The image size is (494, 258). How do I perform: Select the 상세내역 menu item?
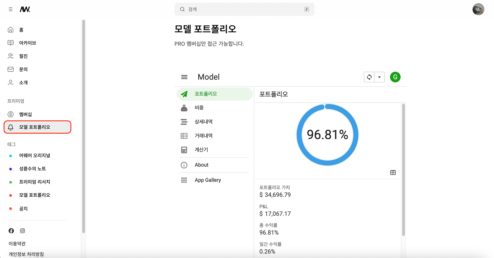click(x=204, y=122)
